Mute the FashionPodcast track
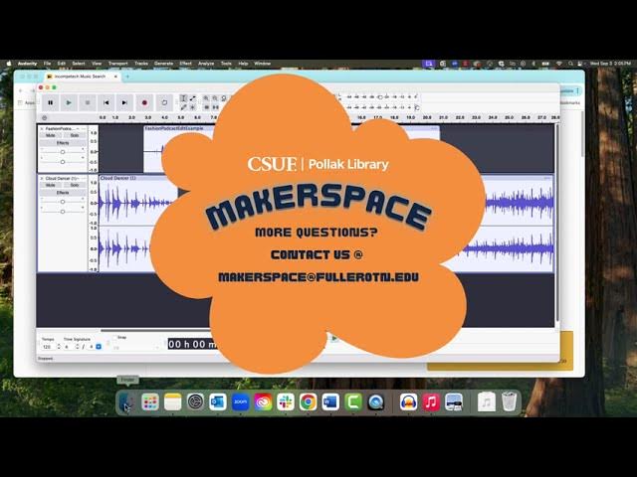This screenshot has width=637, height=477. (x=51, y=135)
